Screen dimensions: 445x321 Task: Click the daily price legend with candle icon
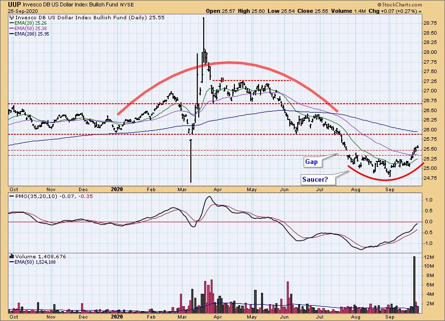pos(87,18)
